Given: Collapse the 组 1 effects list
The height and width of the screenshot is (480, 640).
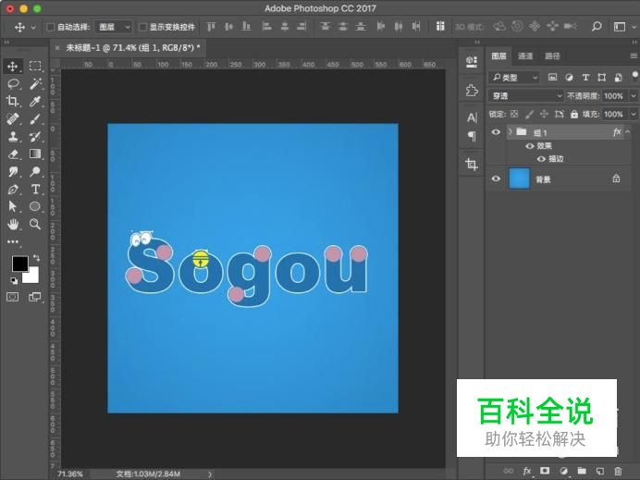Looking at the screenshot, I should (628, 132).
